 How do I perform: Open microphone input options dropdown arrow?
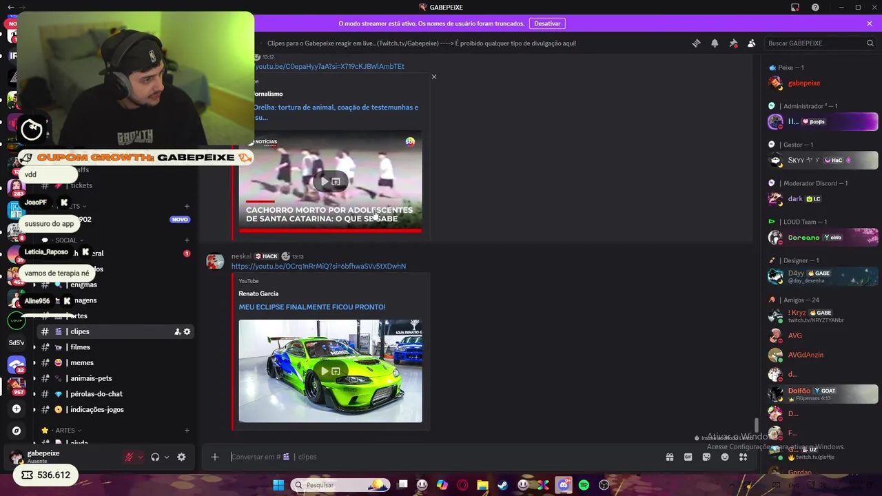[x=140, y=457]
